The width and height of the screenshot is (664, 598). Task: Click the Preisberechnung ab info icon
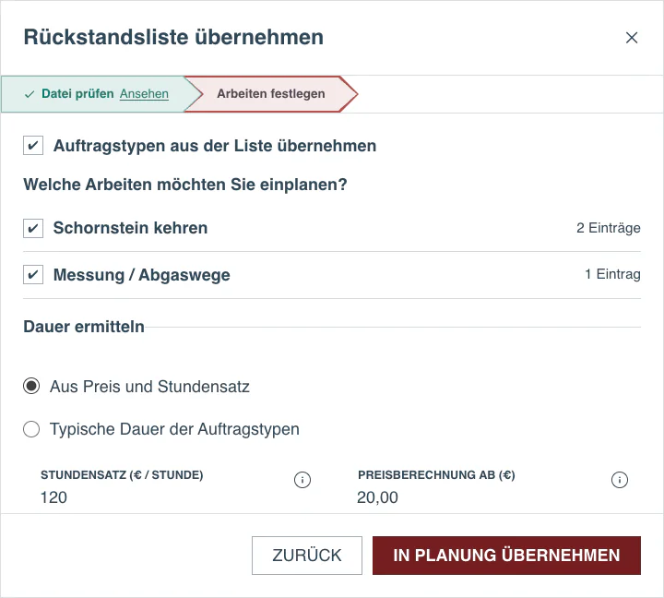click(x=620, y=480)
